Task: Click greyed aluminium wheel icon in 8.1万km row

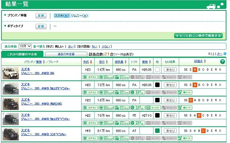Action: coord(137,138)
